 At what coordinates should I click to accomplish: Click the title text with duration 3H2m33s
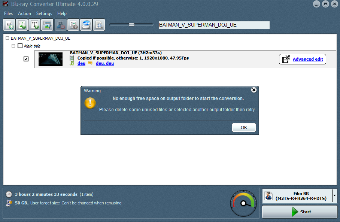(116, 53)
